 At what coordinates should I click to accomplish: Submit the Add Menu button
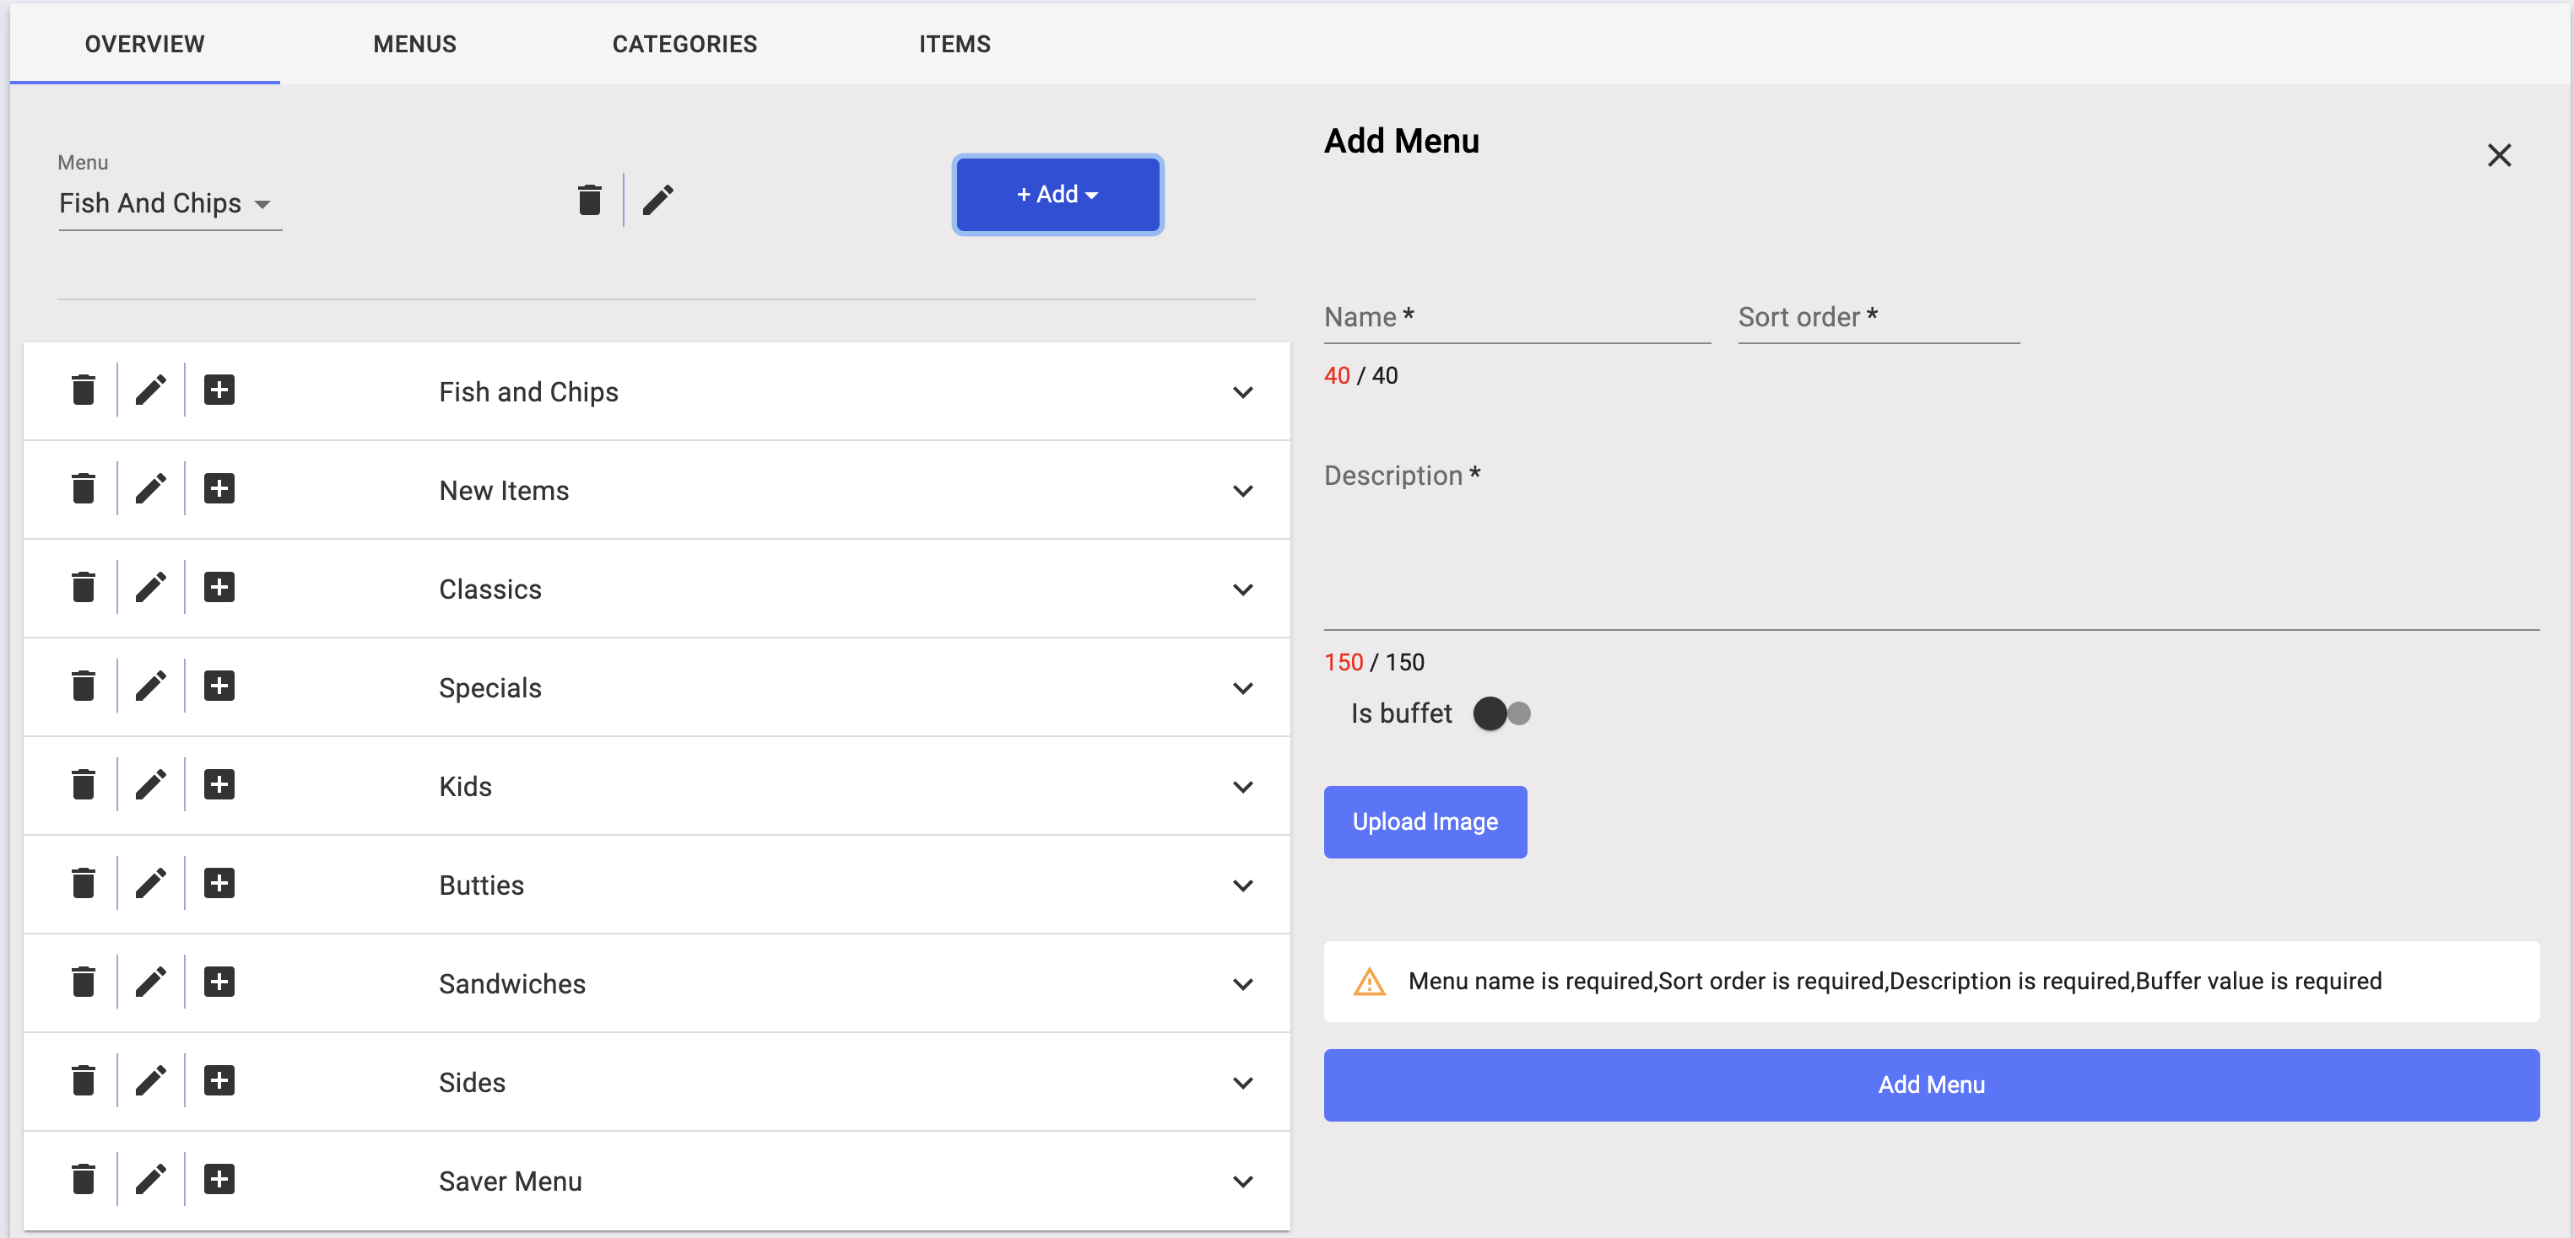click(x=1931, y=1085)
